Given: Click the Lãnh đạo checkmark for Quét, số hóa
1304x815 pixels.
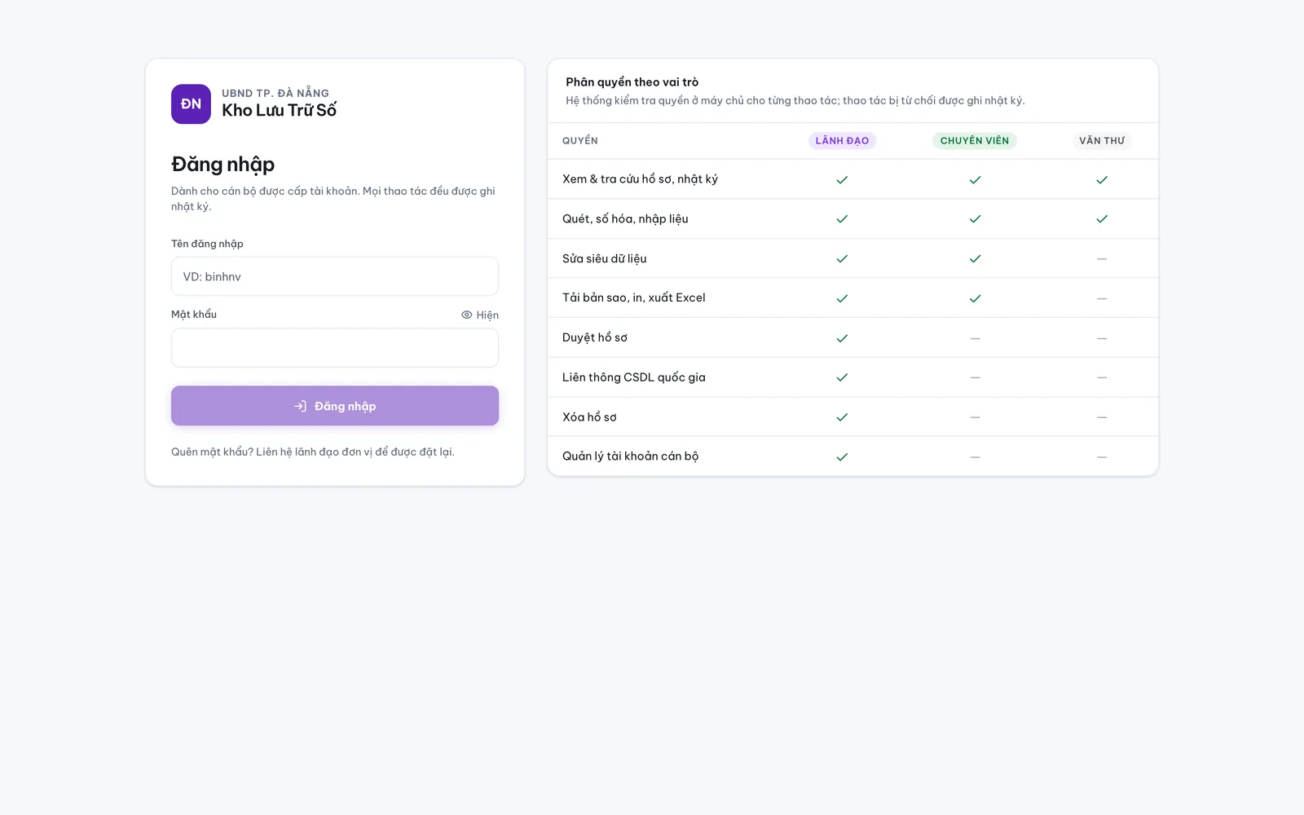Looking at the screenshot, I should tap(842, 219).
